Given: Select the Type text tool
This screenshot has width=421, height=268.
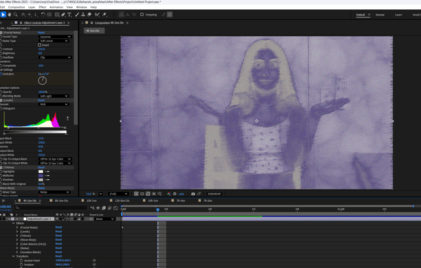Looking at the screenshot, I should [70, 14].
